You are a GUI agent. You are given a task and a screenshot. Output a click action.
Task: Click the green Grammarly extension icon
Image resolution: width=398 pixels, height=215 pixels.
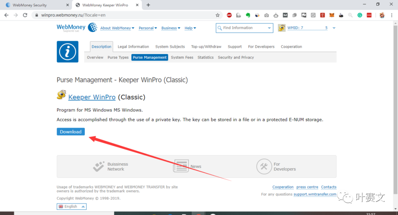[360, 15]
